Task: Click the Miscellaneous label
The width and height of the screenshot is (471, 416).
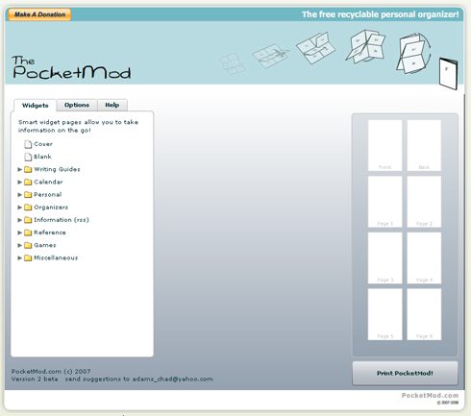Action: (x=56, y=257)
